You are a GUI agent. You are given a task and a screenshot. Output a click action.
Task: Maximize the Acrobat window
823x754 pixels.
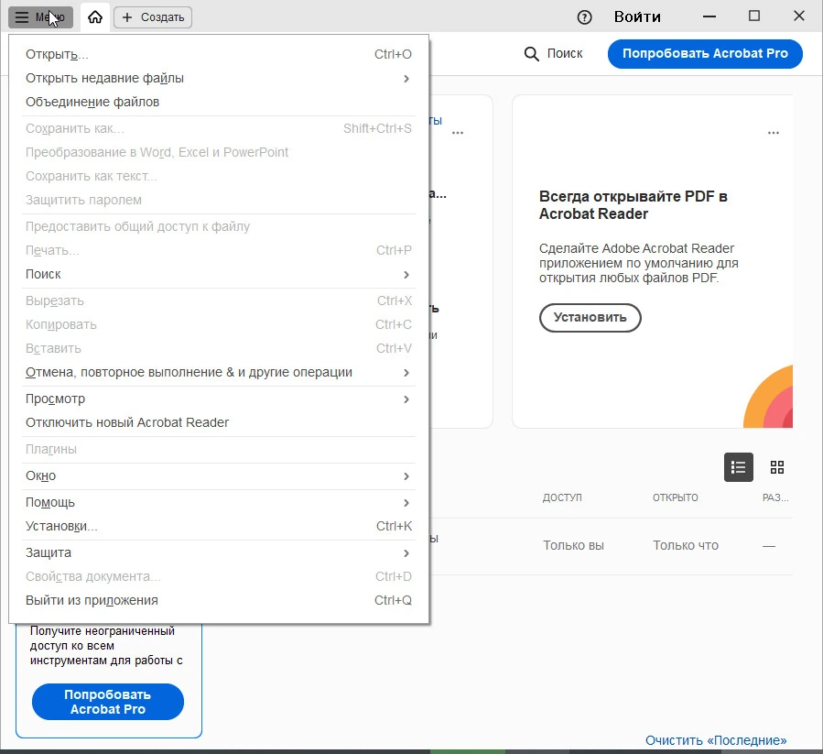click(754, 16)
